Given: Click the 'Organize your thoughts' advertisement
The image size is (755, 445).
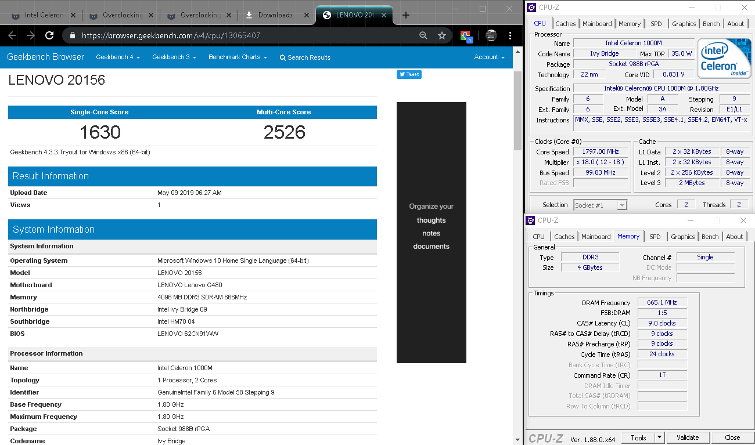Looking at the screenshot, I should tap(432, 233).
